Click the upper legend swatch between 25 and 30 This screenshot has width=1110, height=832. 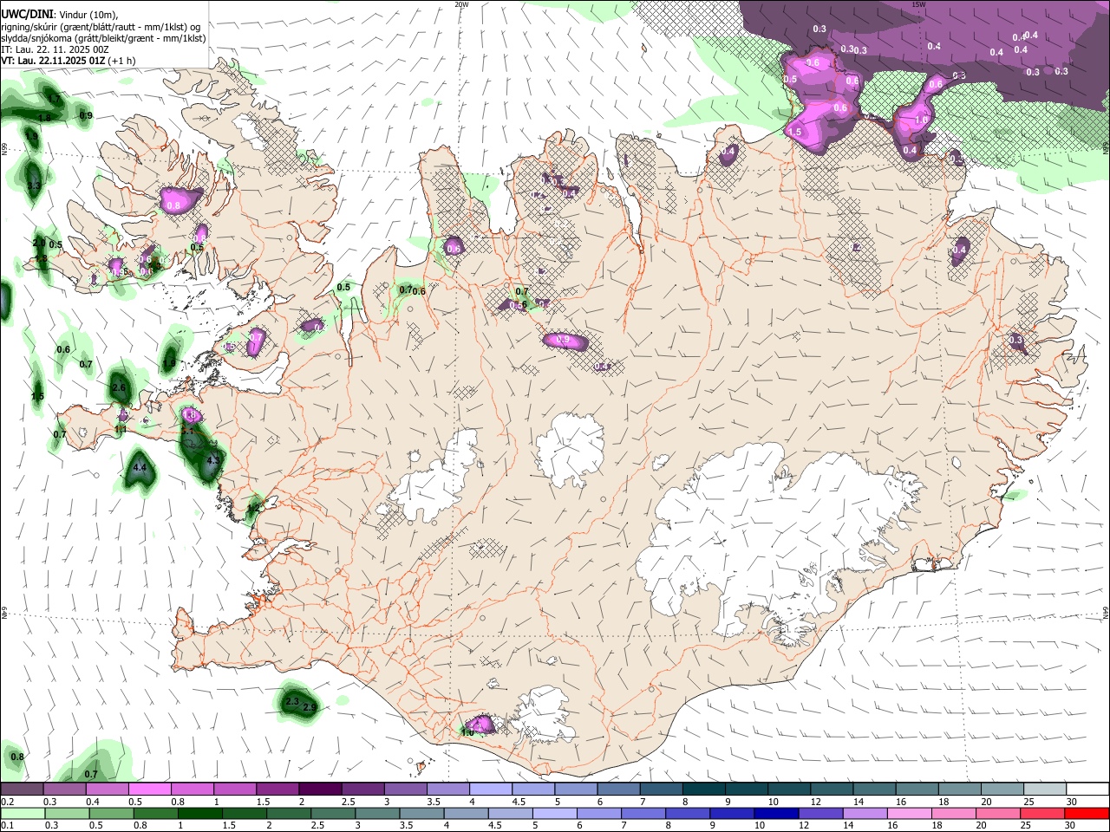pos(1045,789)
